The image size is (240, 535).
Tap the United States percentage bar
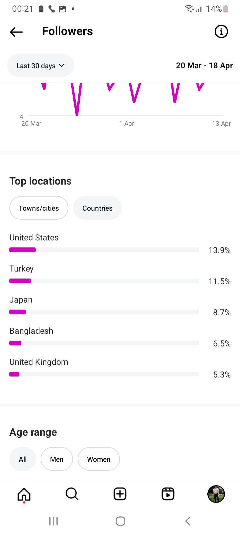104,250
